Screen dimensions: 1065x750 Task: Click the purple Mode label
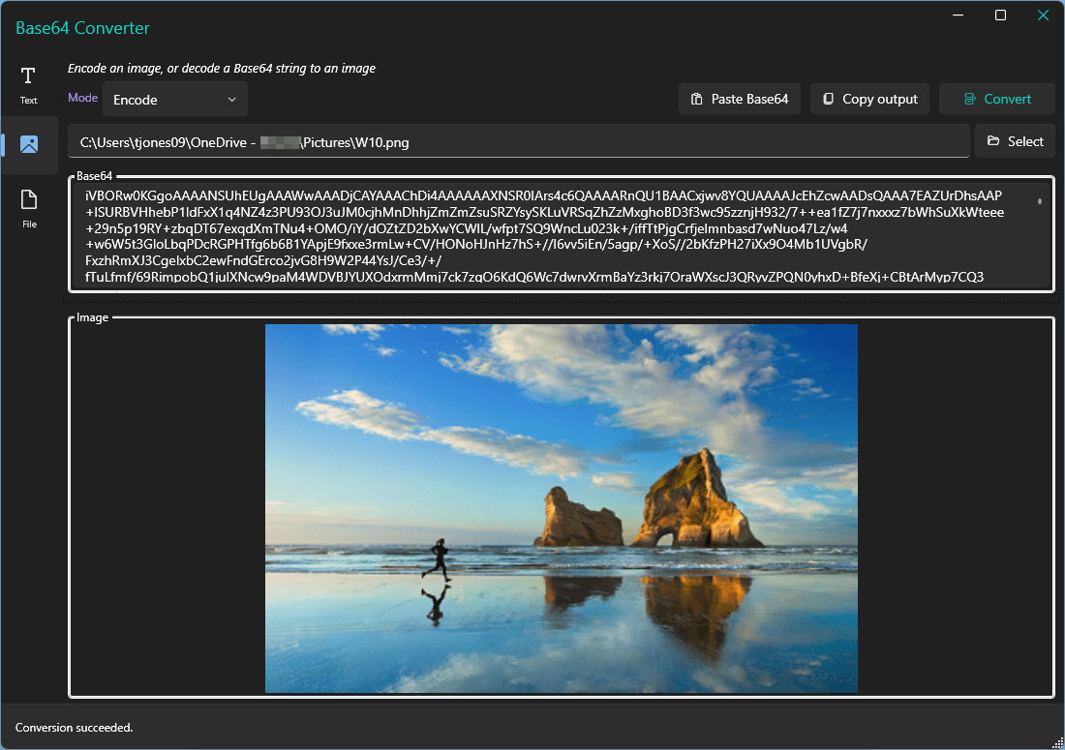coord(83,98)
